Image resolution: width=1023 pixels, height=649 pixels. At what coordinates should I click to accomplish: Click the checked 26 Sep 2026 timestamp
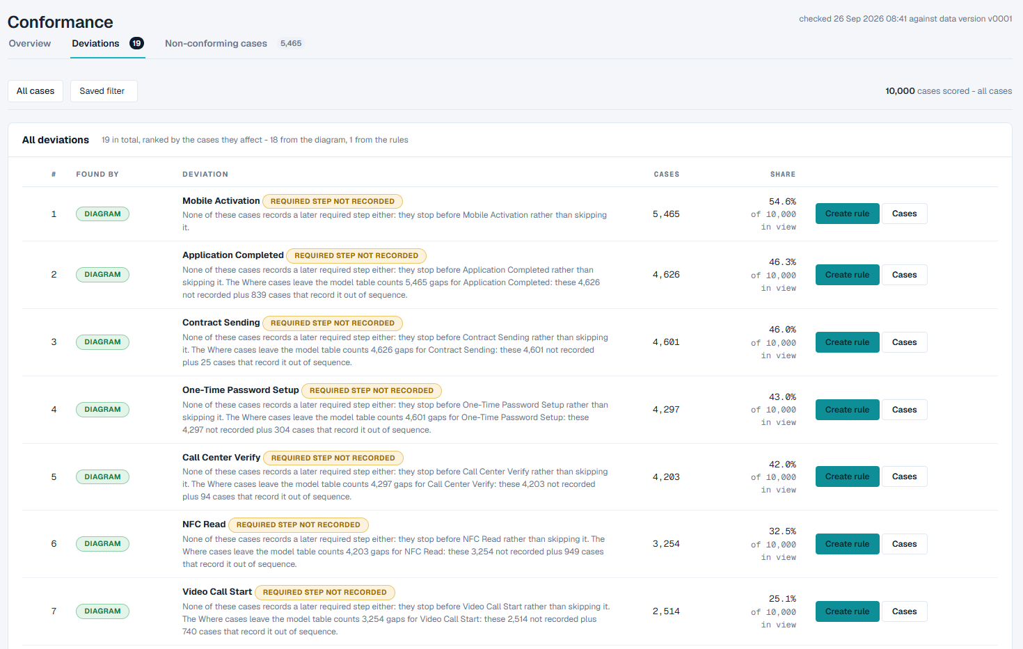pyautogui.click(x=905, y=19)
